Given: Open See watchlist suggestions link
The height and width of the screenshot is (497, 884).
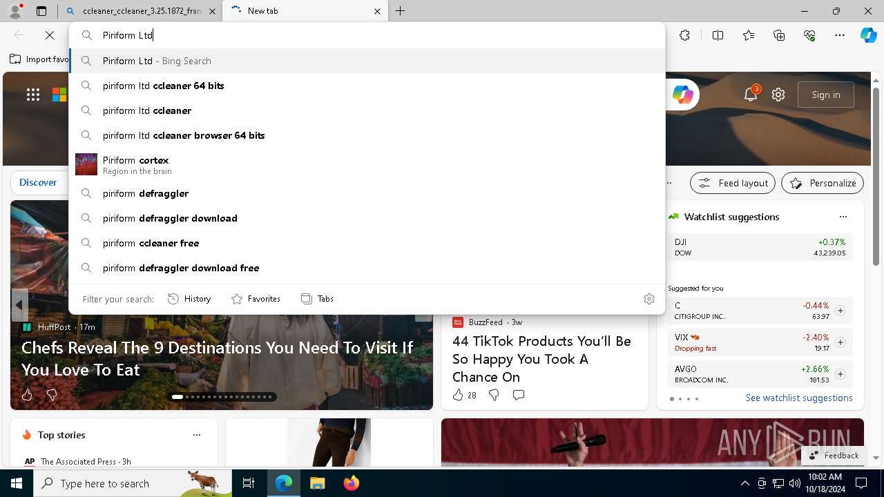Looking at the screenshot, I should tap(799, 398).
